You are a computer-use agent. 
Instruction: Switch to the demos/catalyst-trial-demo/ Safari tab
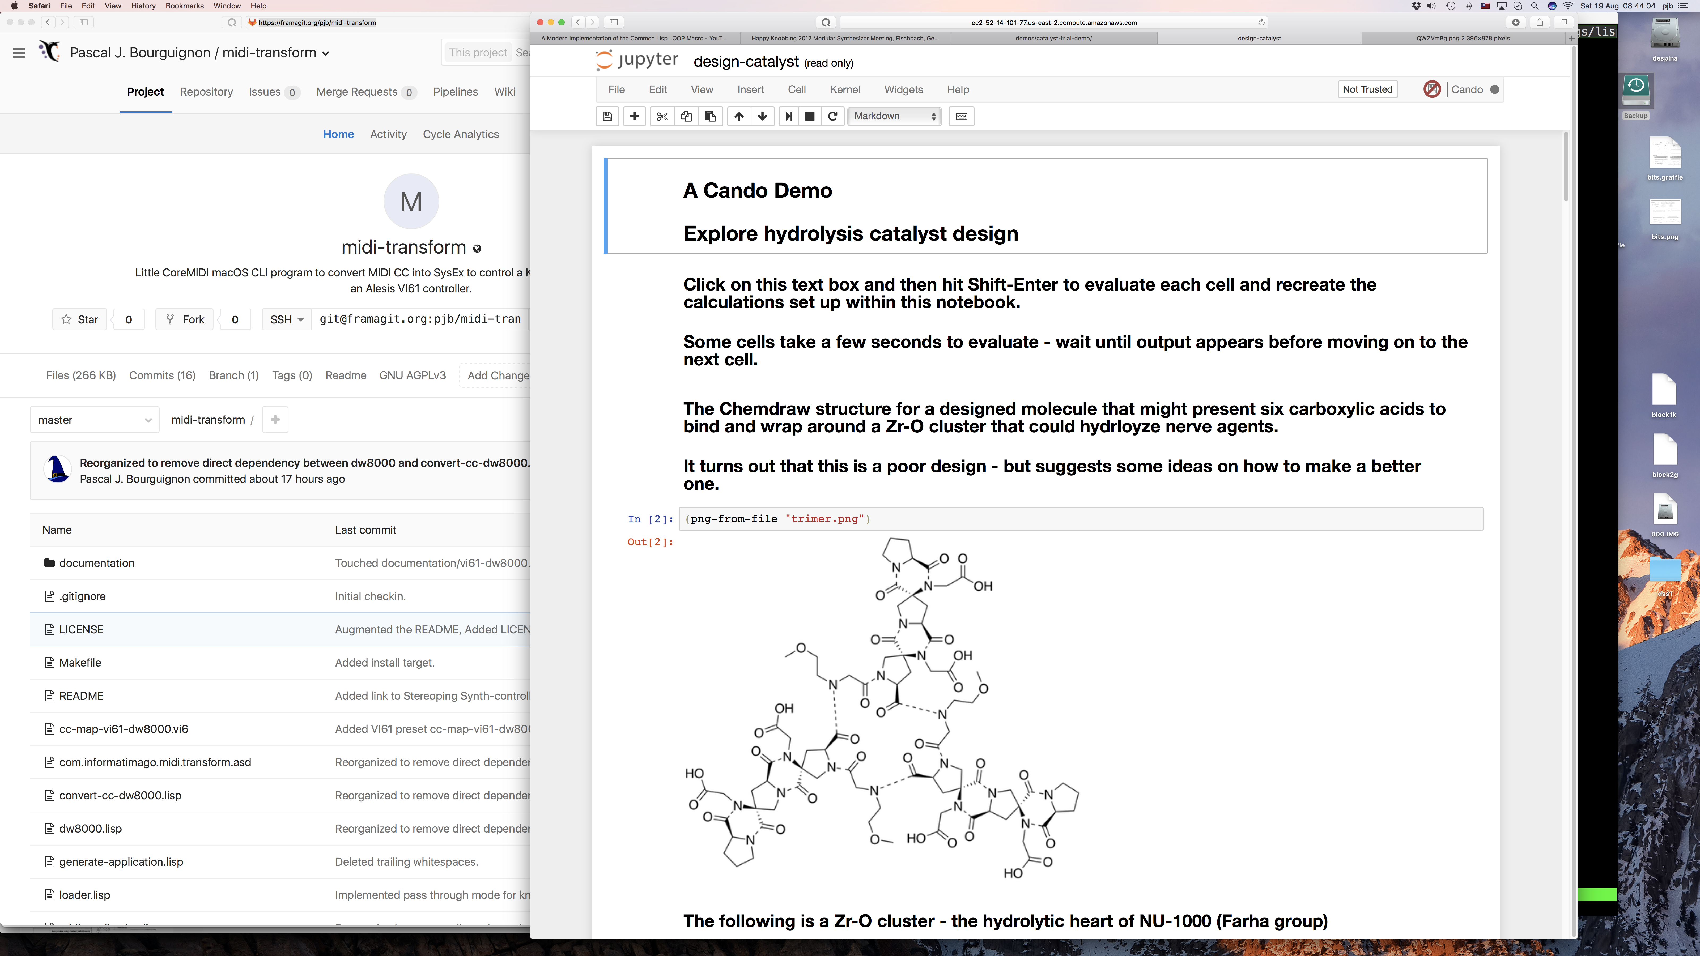pos(1053,38)
